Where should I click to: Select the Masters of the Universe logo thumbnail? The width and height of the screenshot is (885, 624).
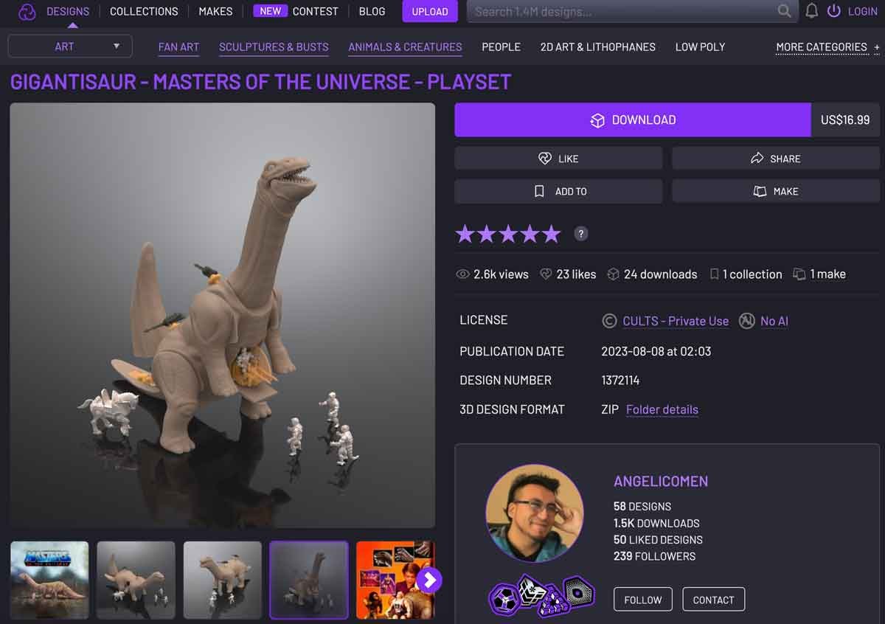click(49, 580)
